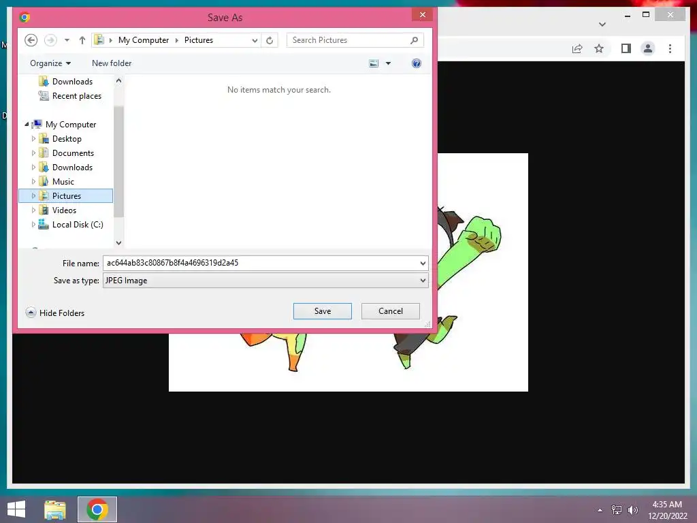Open the volume tray icon
697x523 pixels.
point(633,510)
